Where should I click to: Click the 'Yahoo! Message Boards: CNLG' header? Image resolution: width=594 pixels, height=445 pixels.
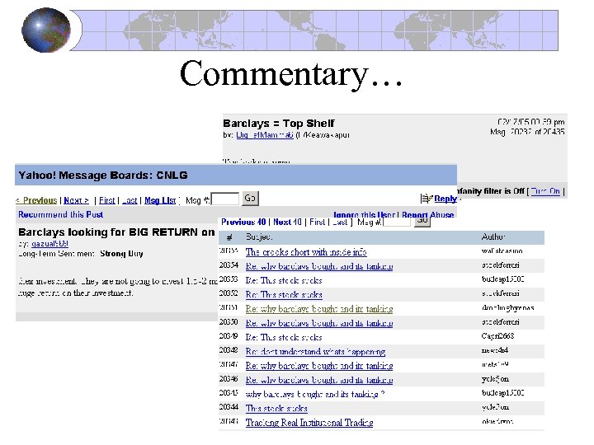[103, 176]
